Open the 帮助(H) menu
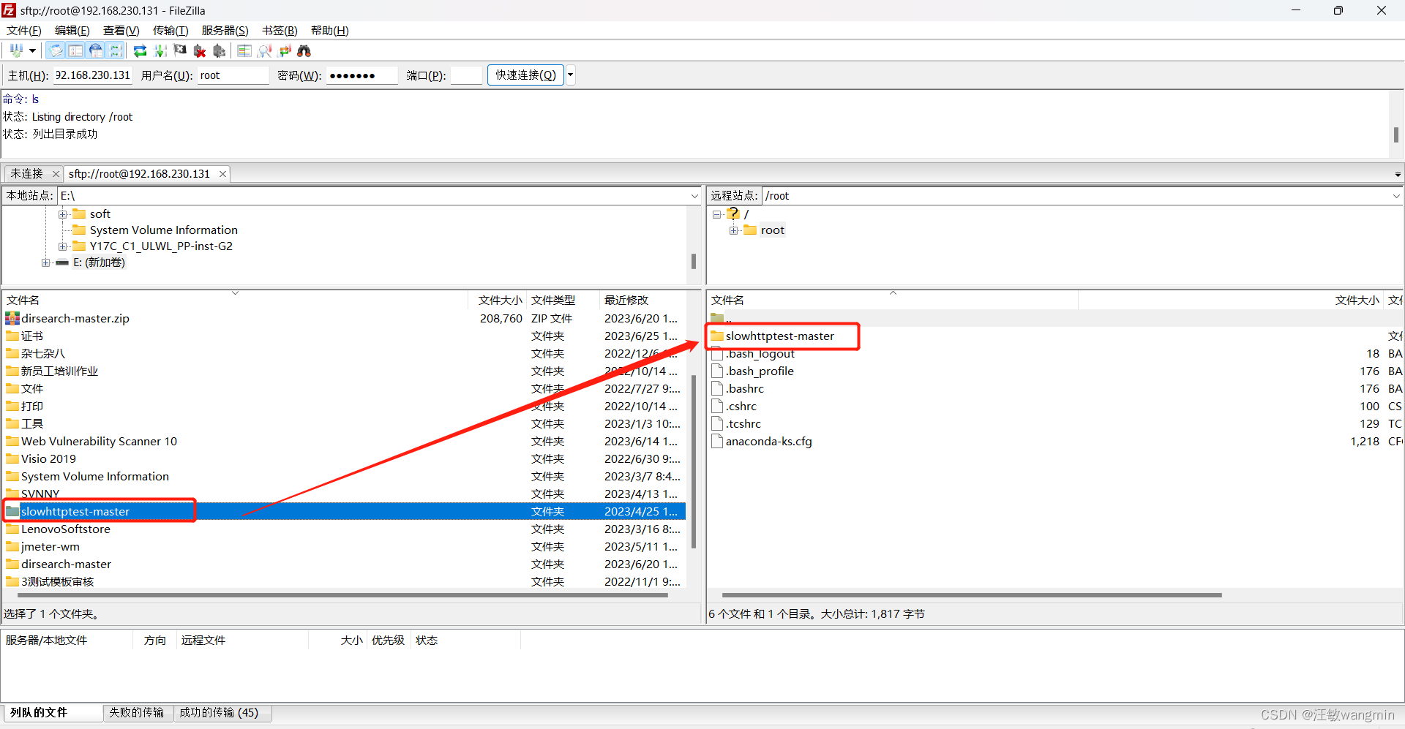The width and height of the screenshot is (1405, 729). point(330,31)
